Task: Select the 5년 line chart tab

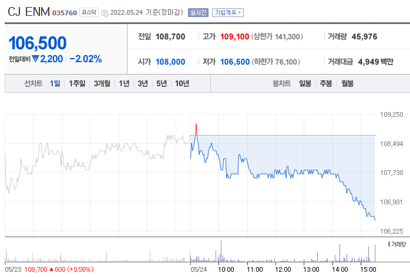Action: click(x=162, y=83)
